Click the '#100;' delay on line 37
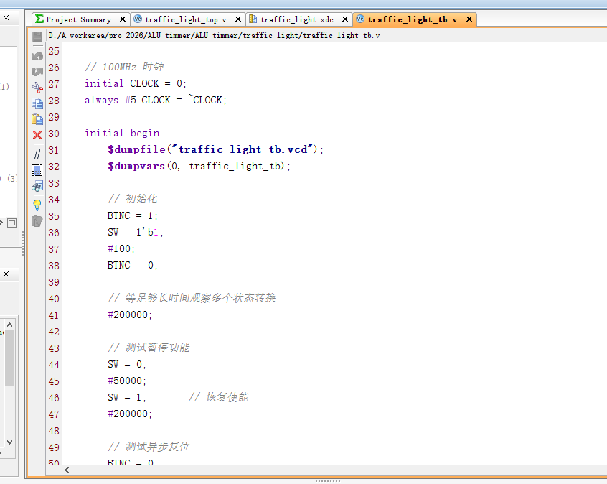 pos(121,249)
